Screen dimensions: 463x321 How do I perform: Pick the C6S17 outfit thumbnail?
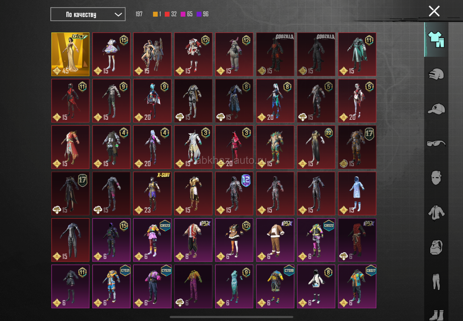pyautogui.click(x=357, y=286)
